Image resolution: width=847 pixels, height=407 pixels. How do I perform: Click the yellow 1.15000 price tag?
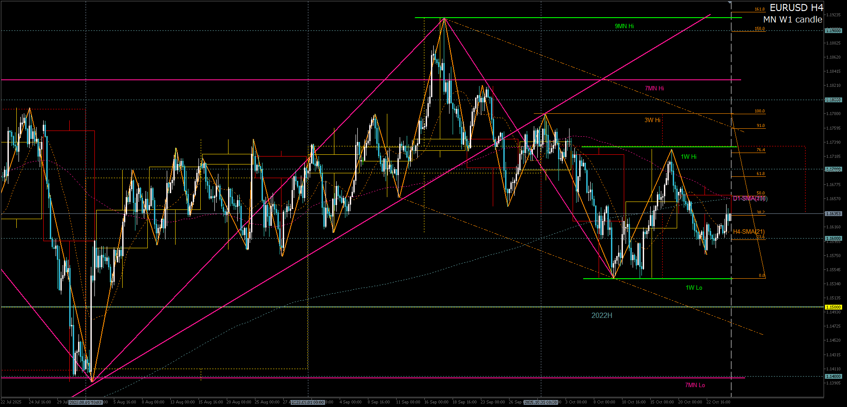833,307
